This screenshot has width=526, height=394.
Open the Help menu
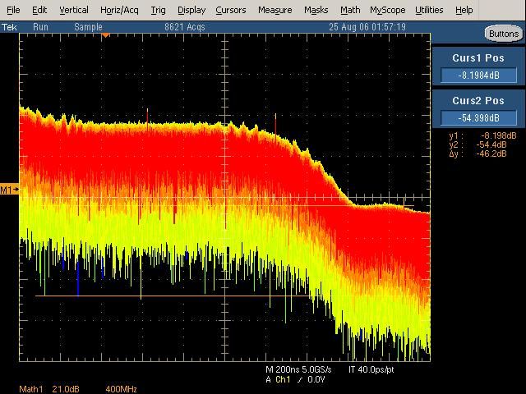[x=464, y=10]
